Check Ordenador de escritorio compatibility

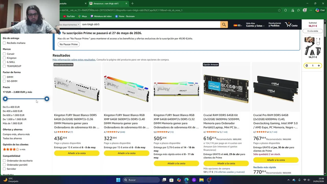(x=4, y=161)
